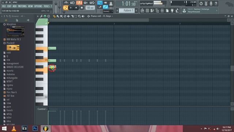Show the Browser panel icon

point(157,11)
